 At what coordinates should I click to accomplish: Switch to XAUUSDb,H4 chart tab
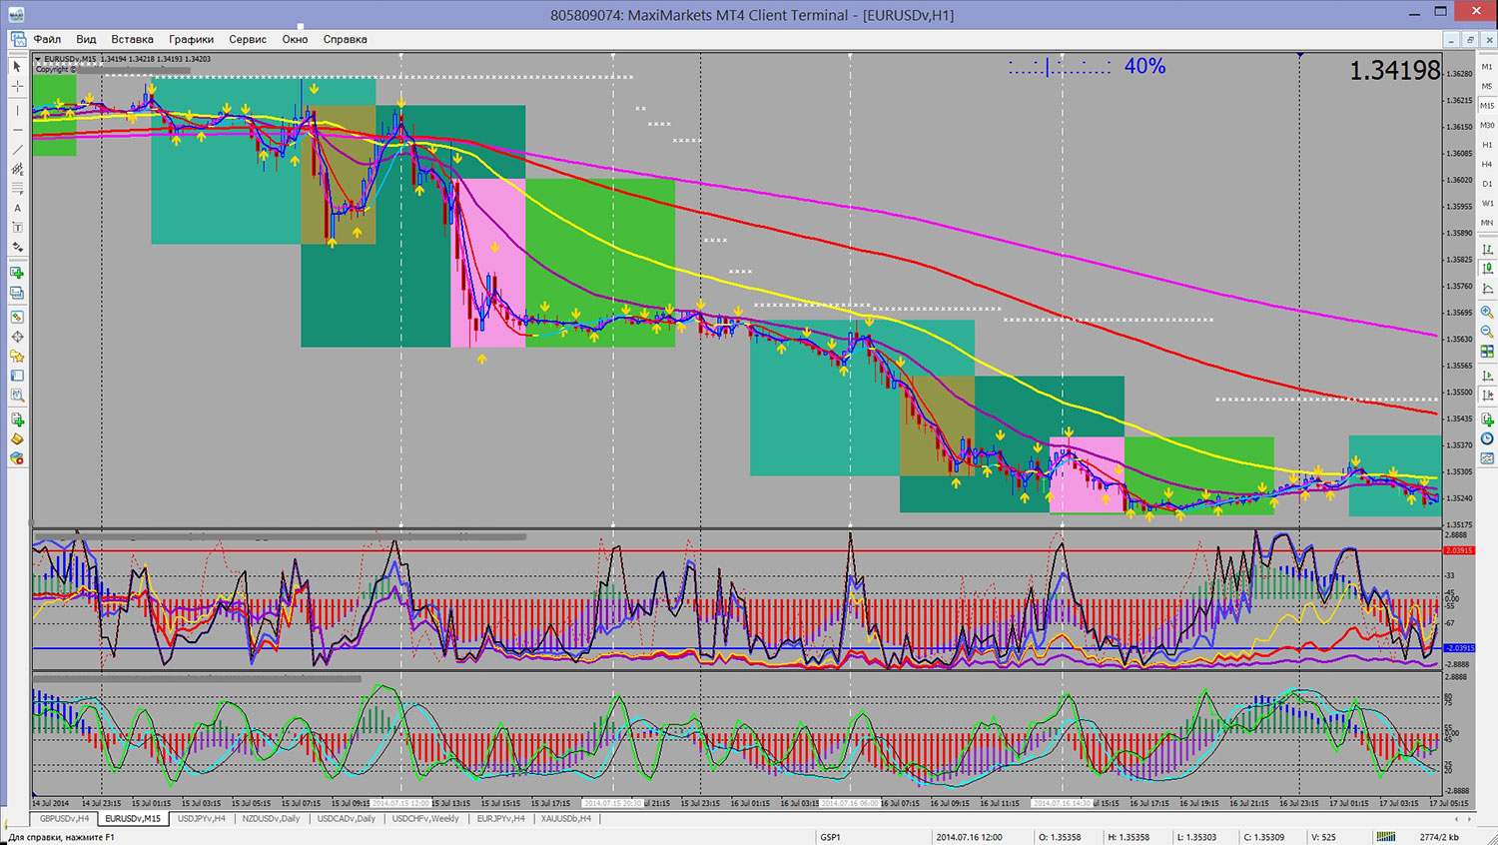(566, 818)
